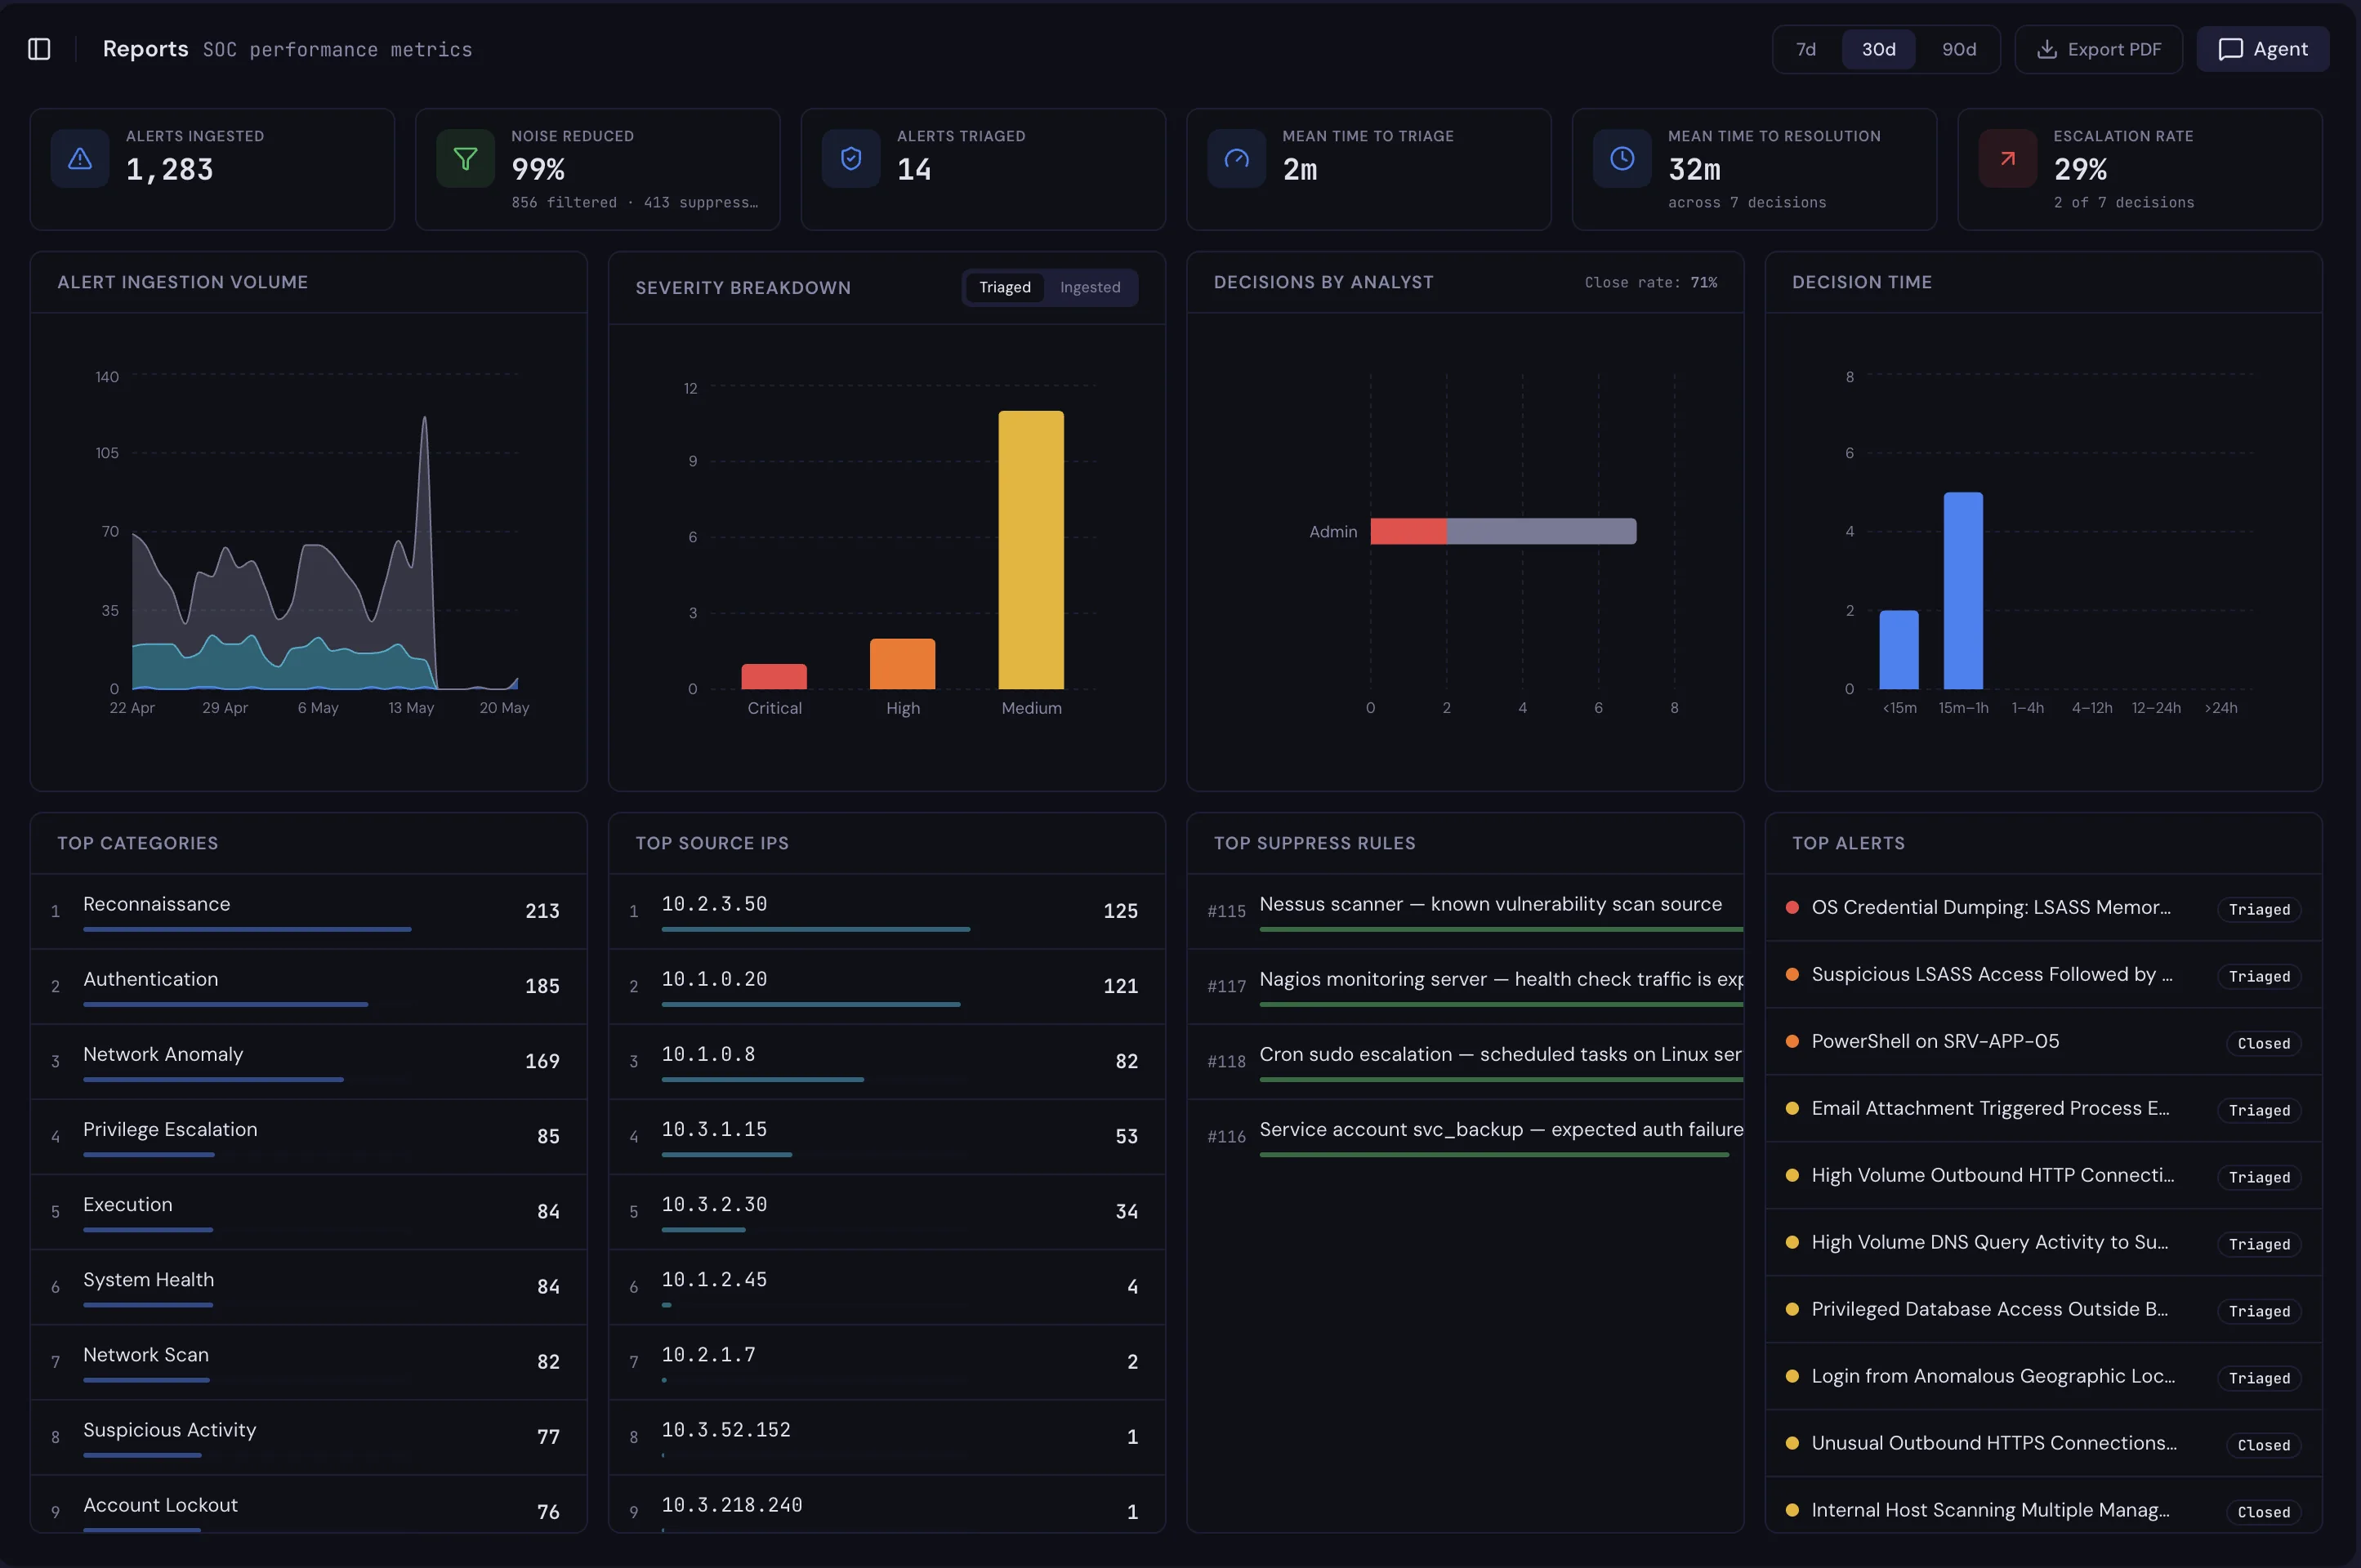Click the Alerts Ingested warning triangle icon
Image resolution: width=2361 pixels, height=1568 pixels.
coord(80,158)
